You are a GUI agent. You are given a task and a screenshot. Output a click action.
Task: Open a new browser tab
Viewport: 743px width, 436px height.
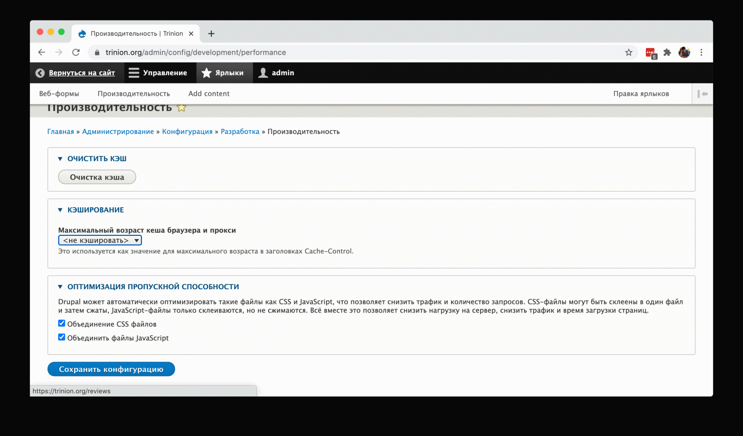(x=211, y=33)
